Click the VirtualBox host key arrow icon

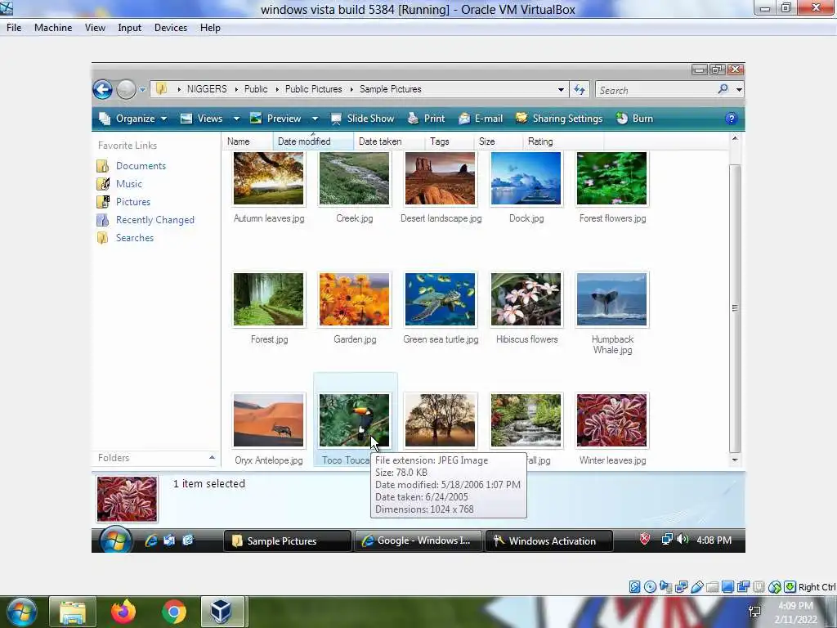point(790,587)
